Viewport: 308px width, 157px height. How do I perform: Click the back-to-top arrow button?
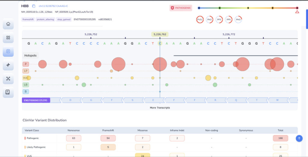click(299, 138)
